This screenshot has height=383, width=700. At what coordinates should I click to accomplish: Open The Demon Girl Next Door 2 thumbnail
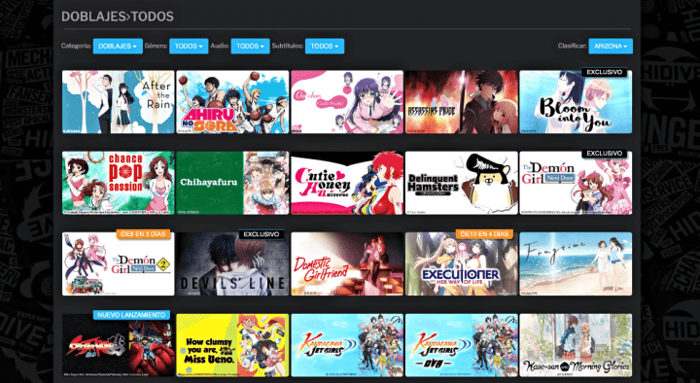coord(119,263)
